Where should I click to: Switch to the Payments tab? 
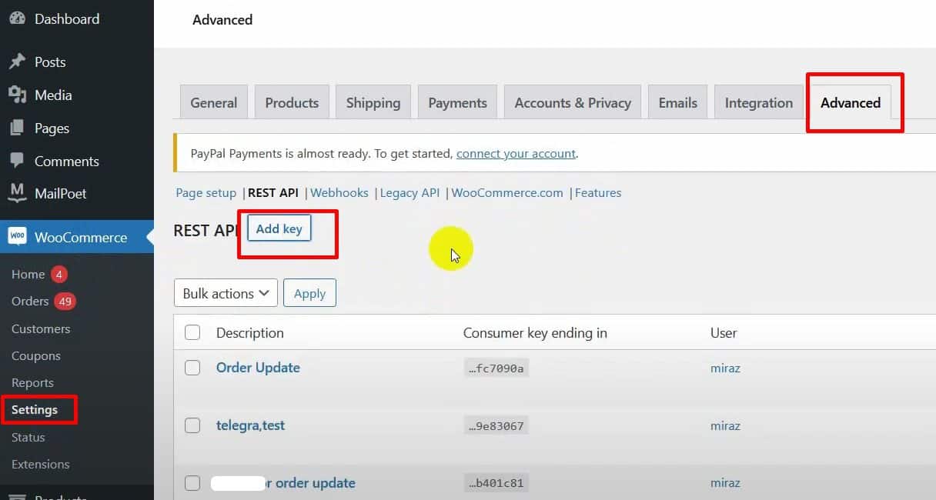point(457,103)
